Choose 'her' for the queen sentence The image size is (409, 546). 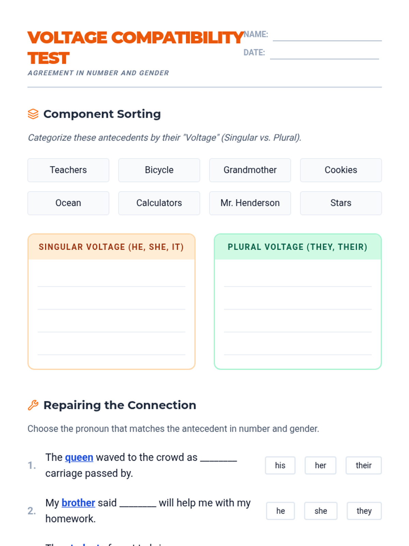320,465
